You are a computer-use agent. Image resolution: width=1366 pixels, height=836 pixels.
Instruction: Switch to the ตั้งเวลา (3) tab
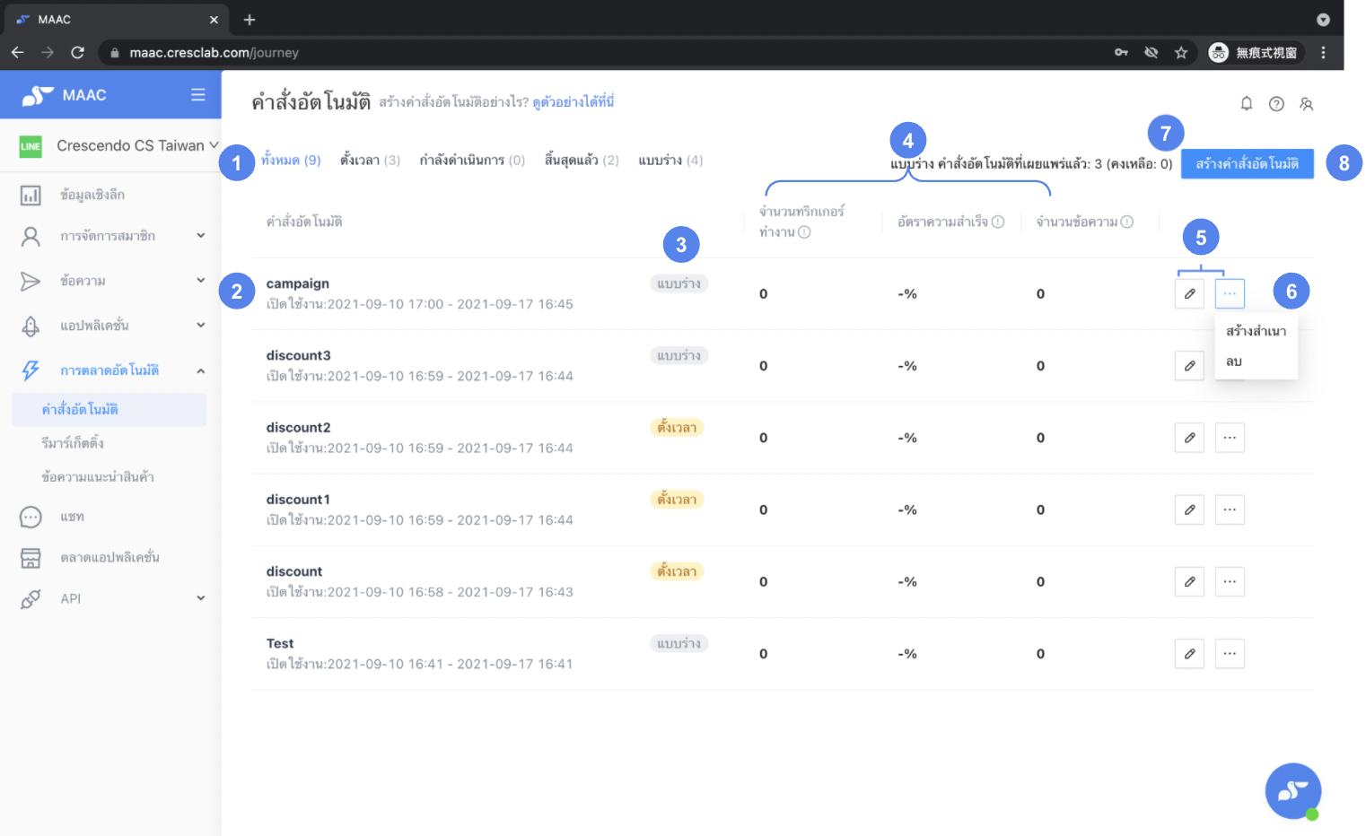click(x=370, y=161)
